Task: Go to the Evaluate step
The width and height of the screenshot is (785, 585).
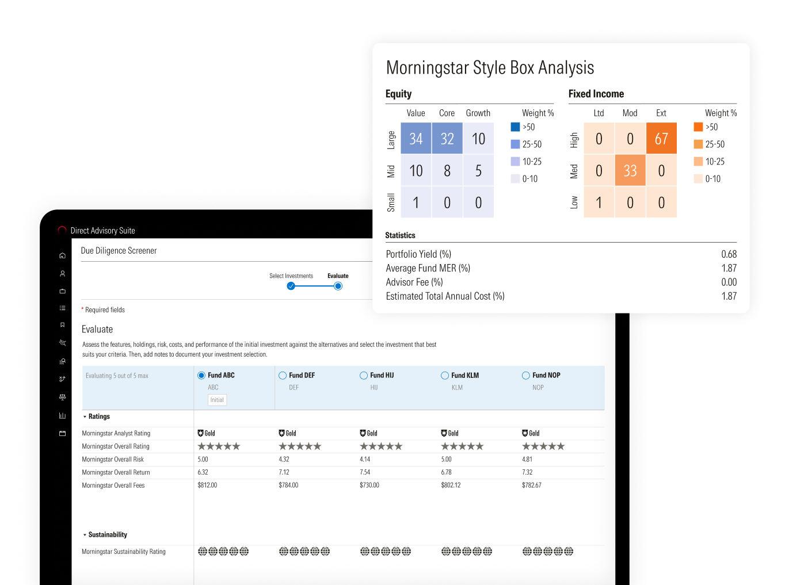Action: [338, 276]
